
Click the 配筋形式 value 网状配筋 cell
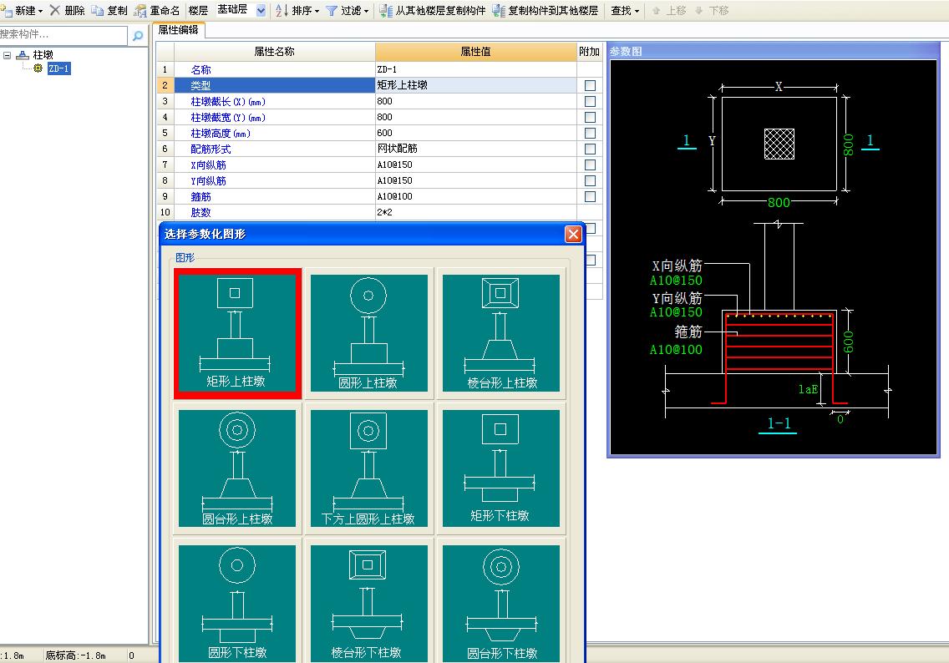pyautogui.click(x=475, y=148)
